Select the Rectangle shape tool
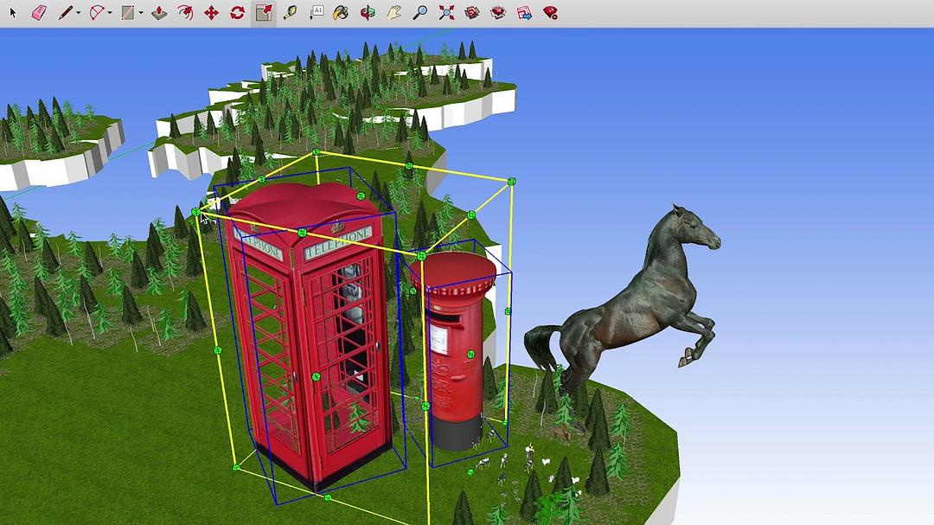The width and height of the screenshot is (934, 525). click(x=128, y=13)
